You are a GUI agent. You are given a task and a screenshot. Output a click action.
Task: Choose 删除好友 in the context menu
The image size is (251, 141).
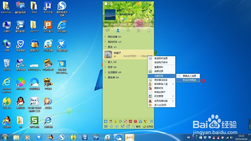click(161, 88)
